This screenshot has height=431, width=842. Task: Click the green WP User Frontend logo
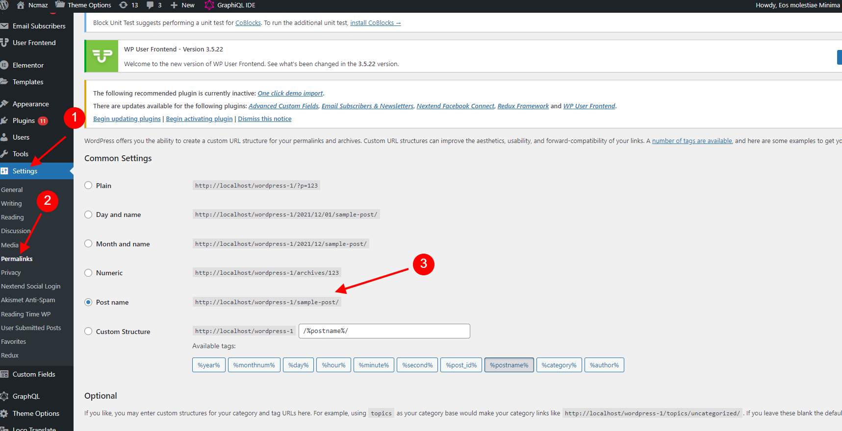click(x=102, y=56)
